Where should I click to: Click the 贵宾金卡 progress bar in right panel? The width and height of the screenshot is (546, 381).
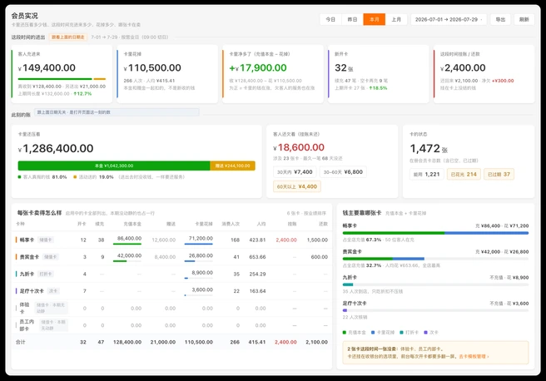[x=435, y=259]
